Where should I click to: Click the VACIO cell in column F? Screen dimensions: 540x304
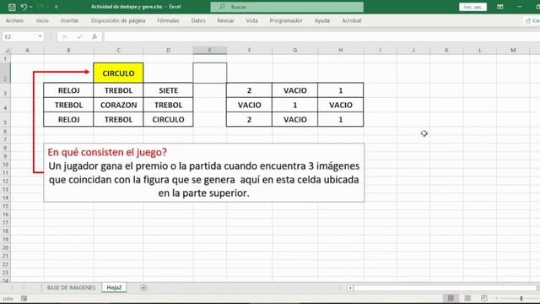249,105
